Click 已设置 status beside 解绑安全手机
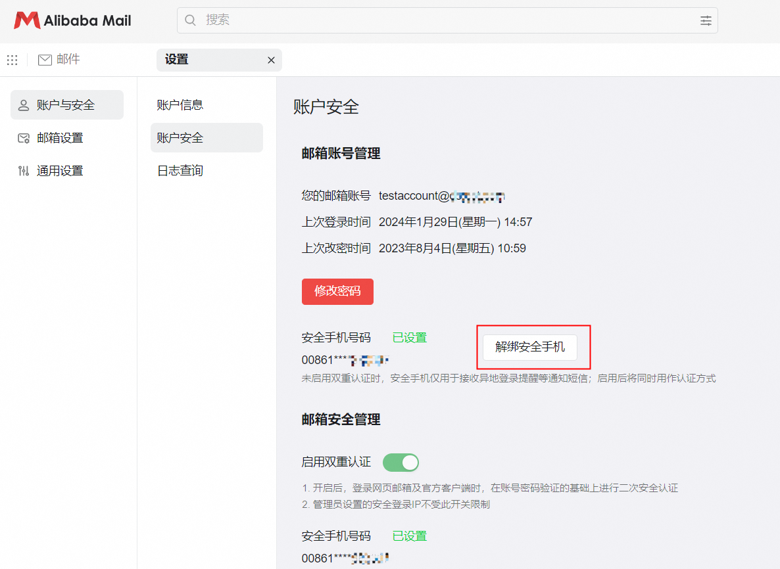 pos(409,338)
